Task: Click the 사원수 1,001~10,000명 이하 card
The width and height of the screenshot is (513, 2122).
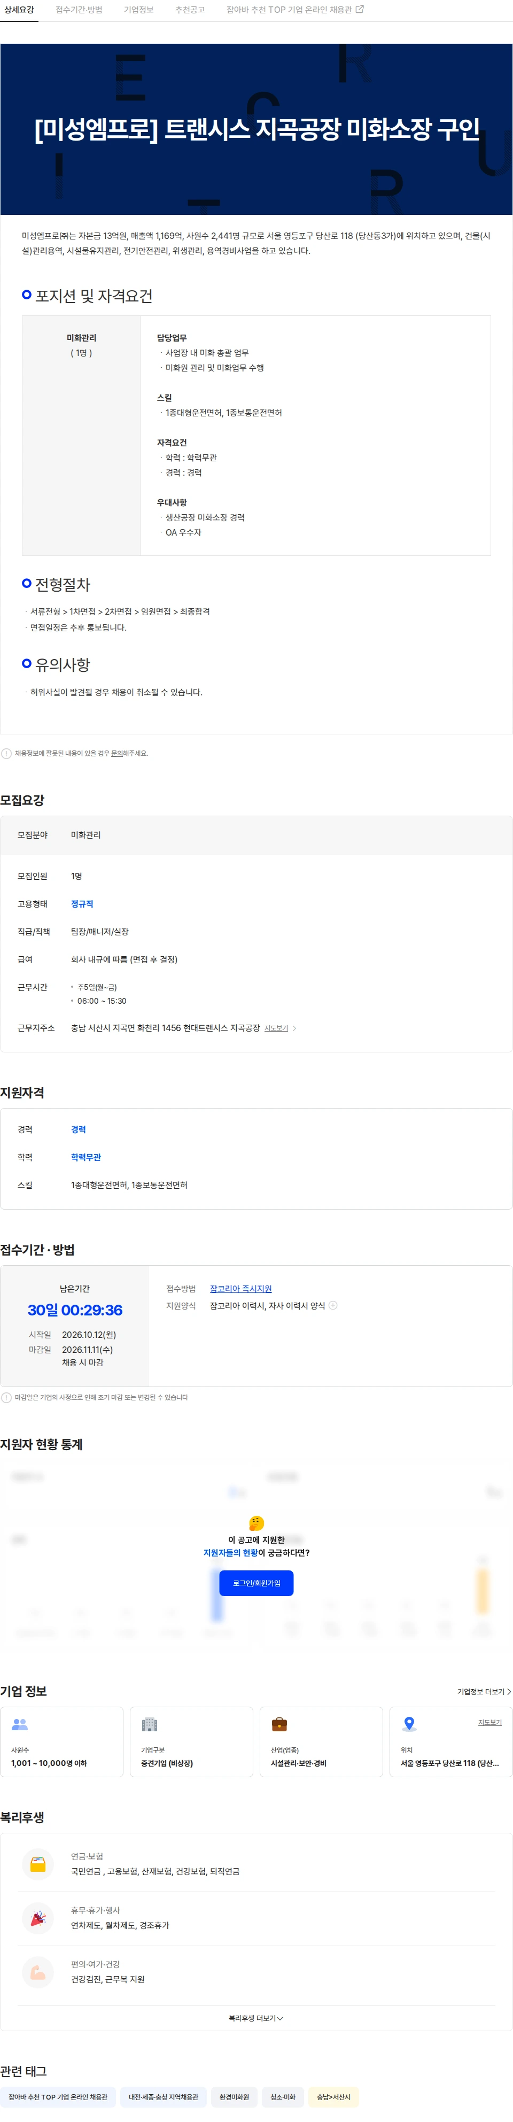Action: click(62, 1741)
